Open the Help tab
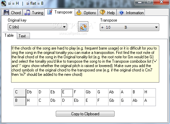Screen dimensions: 170x124 click(x=107, y=12)
